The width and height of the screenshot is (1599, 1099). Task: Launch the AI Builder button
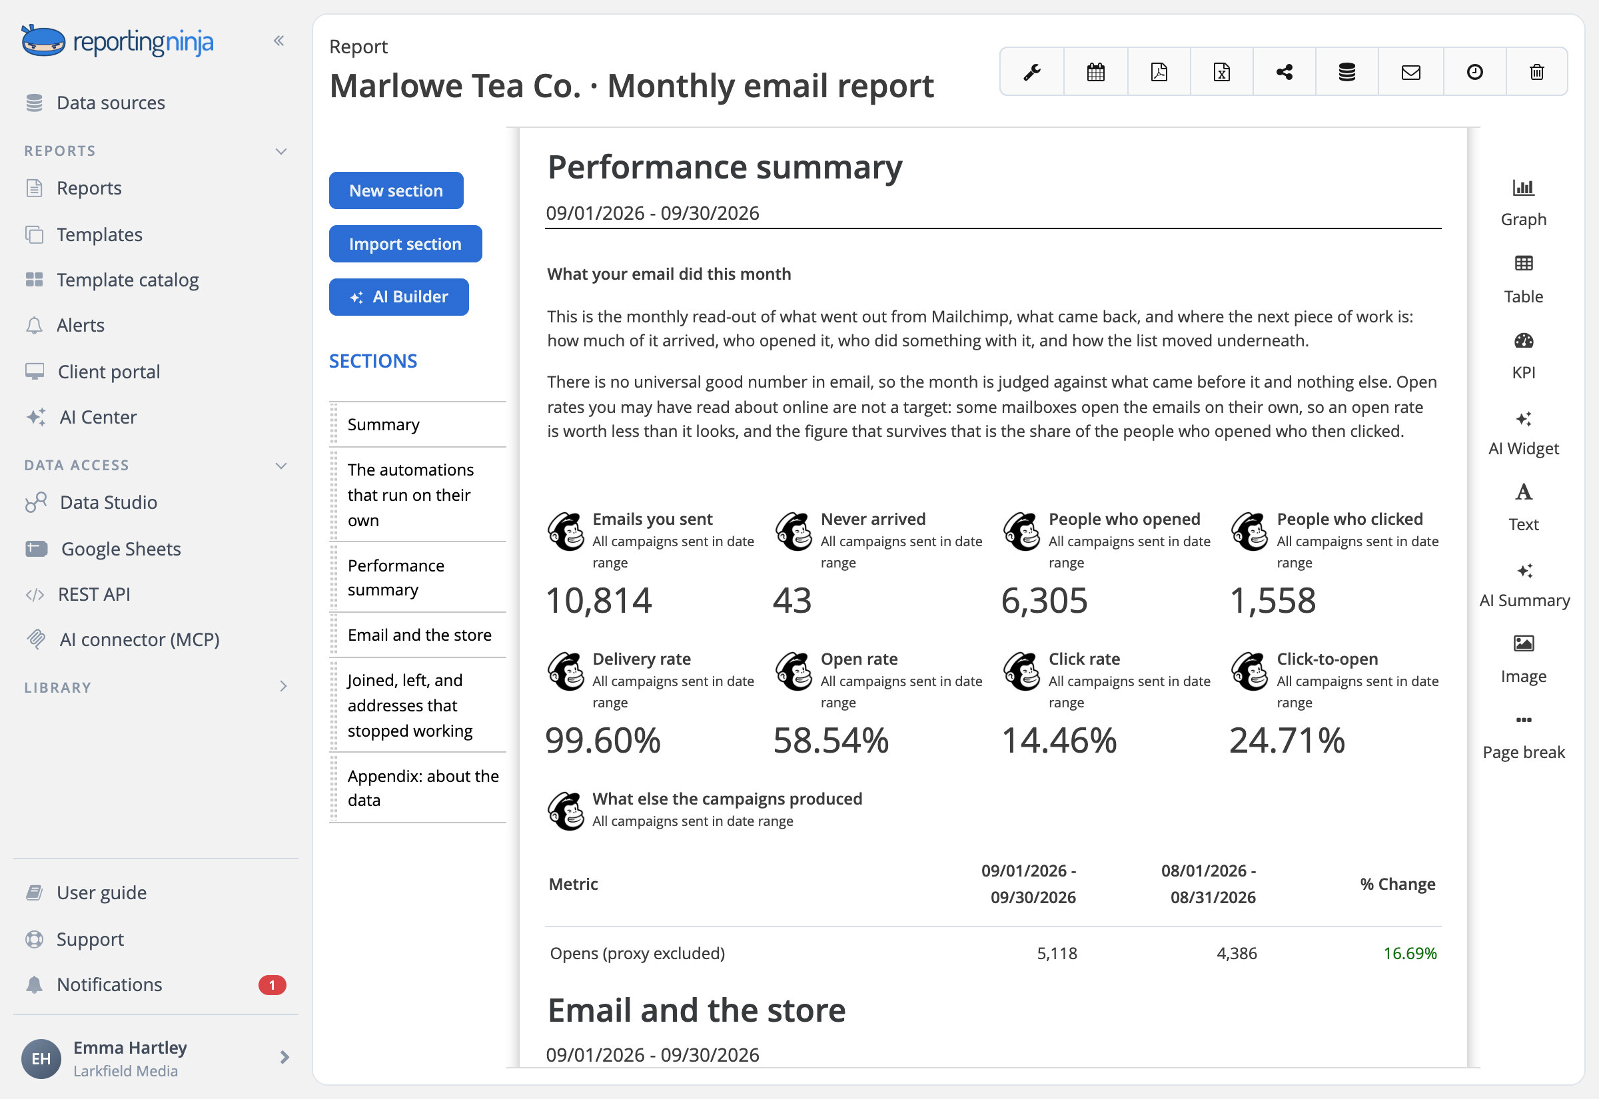click(x=398, y=297)
